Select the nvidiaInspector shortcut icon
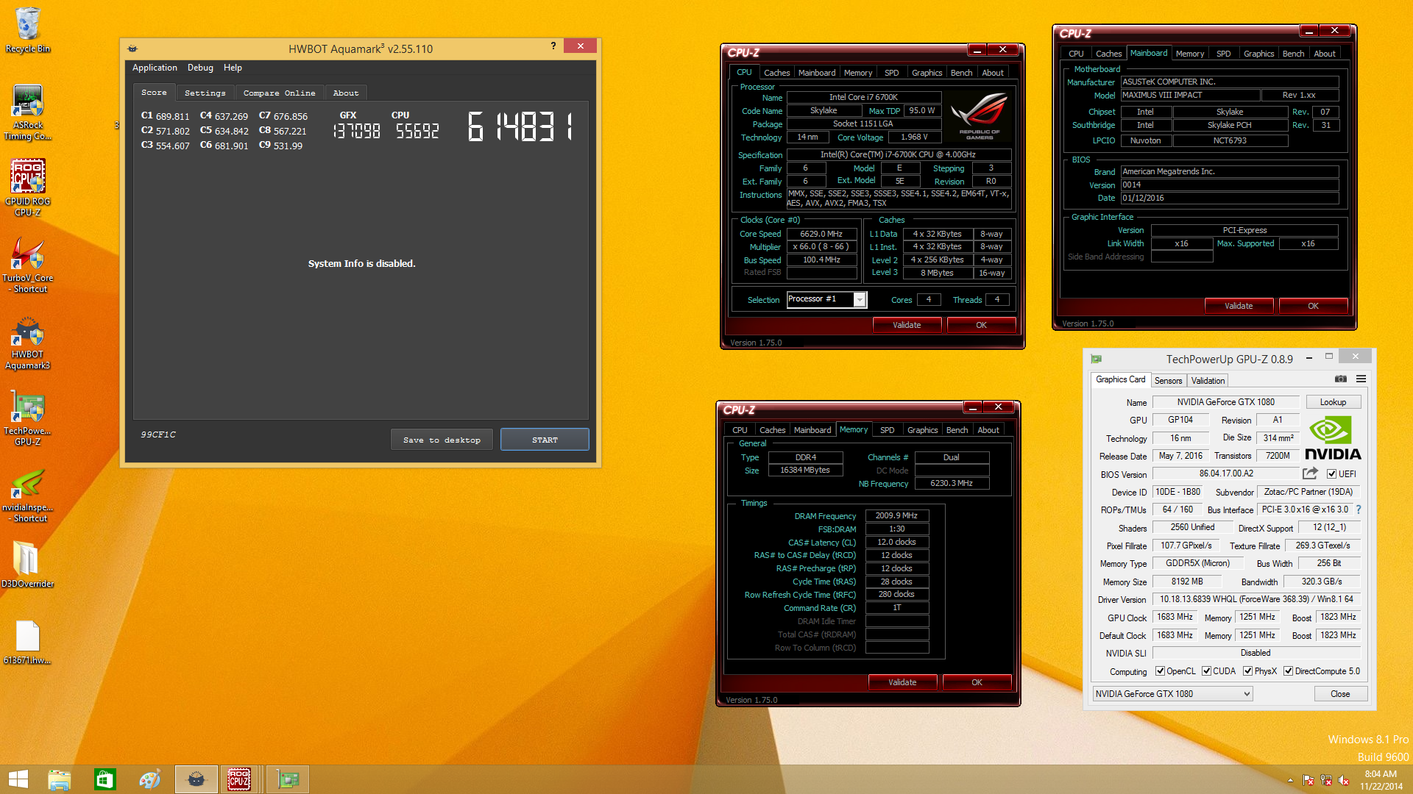The image size is (1413, 794). (28, 496)
